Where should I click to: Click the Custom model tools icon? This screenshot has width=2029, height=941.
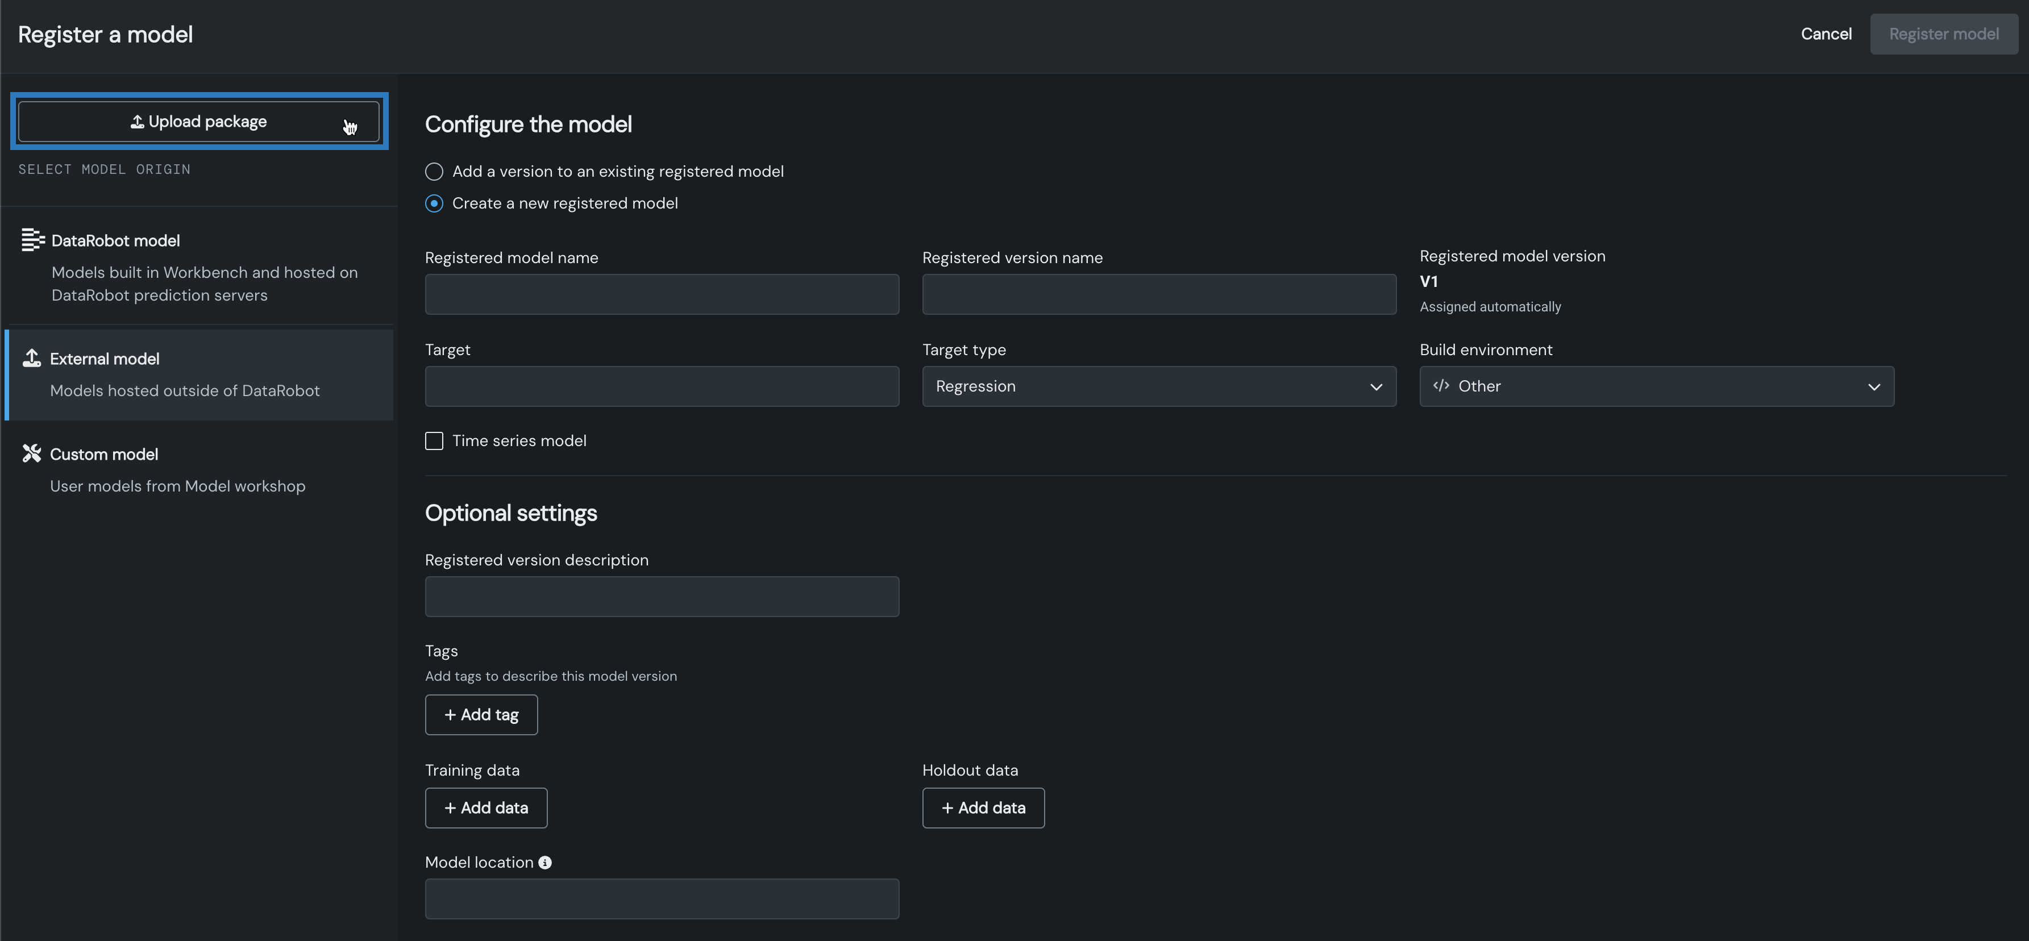tap(31, 453)
